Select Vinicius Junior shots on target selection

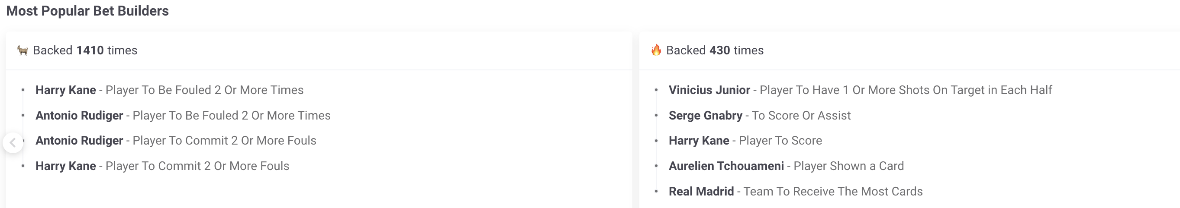860,90
